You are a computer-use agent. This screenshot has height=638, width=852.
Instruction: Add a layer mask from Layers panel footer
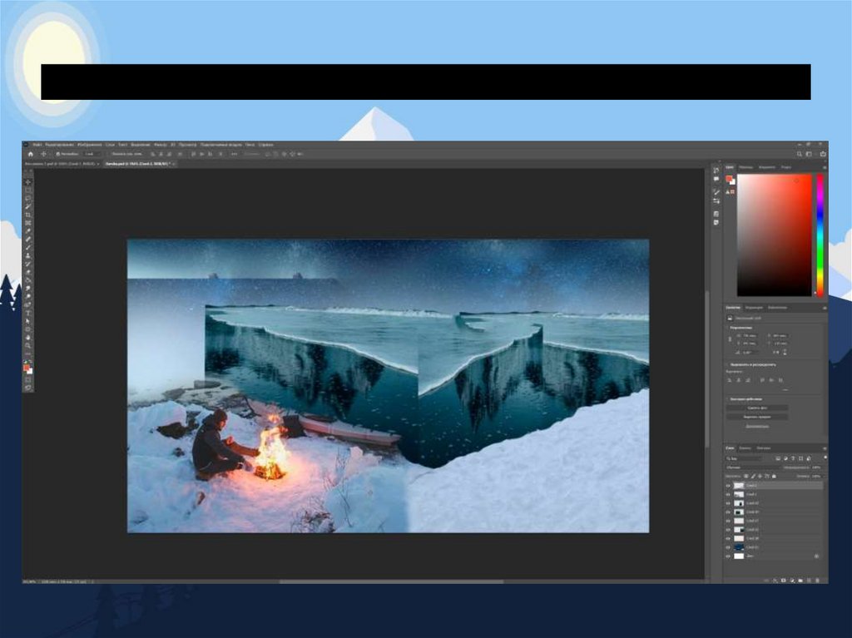click(784, 581)
